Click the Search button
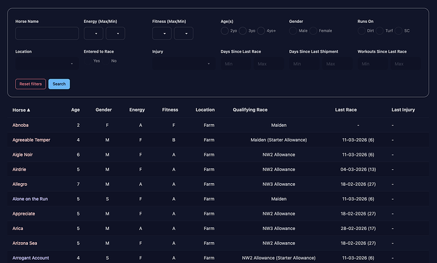 pyautogui.click(x=59, y=84)
